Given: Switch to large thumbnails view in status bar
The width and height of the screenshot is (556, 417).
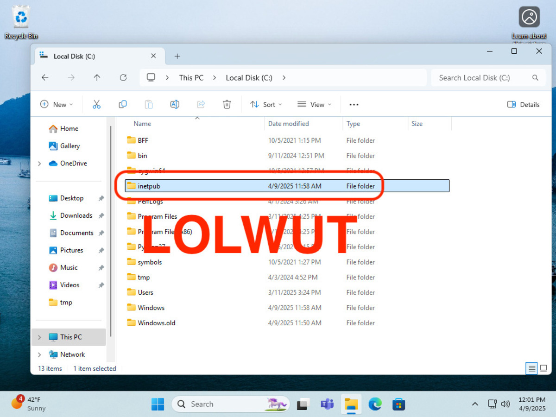Looking at the screenshot, I should (x=543, y=368).
